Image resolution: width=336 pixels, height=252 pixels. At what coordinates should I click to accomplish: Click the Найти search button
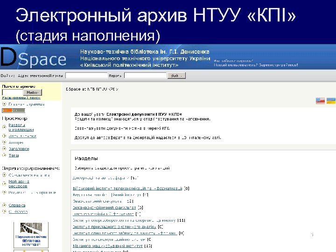(33, 92)
